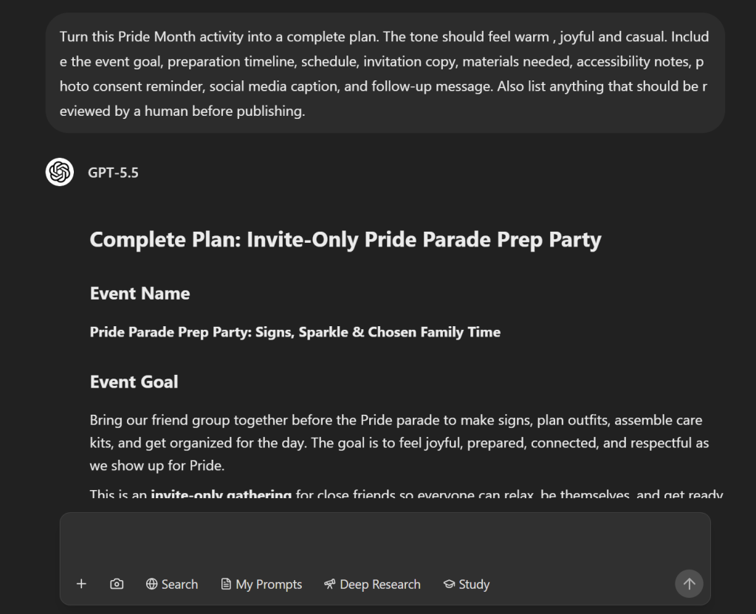The height and width of the screenshot is (614, 756).
Task: Toggle Deep Research mode
Action: tap(372, 584)
